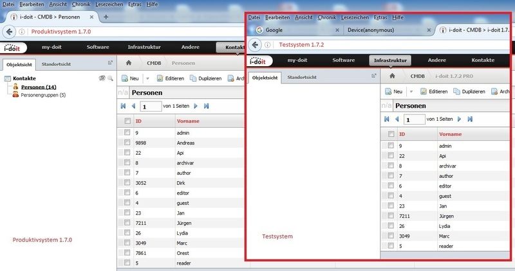Viewport: 515px width, 271px height.
Task: Check row Lydia in Testsystem table
Action: pyautogui.click(x=391, y=226)
